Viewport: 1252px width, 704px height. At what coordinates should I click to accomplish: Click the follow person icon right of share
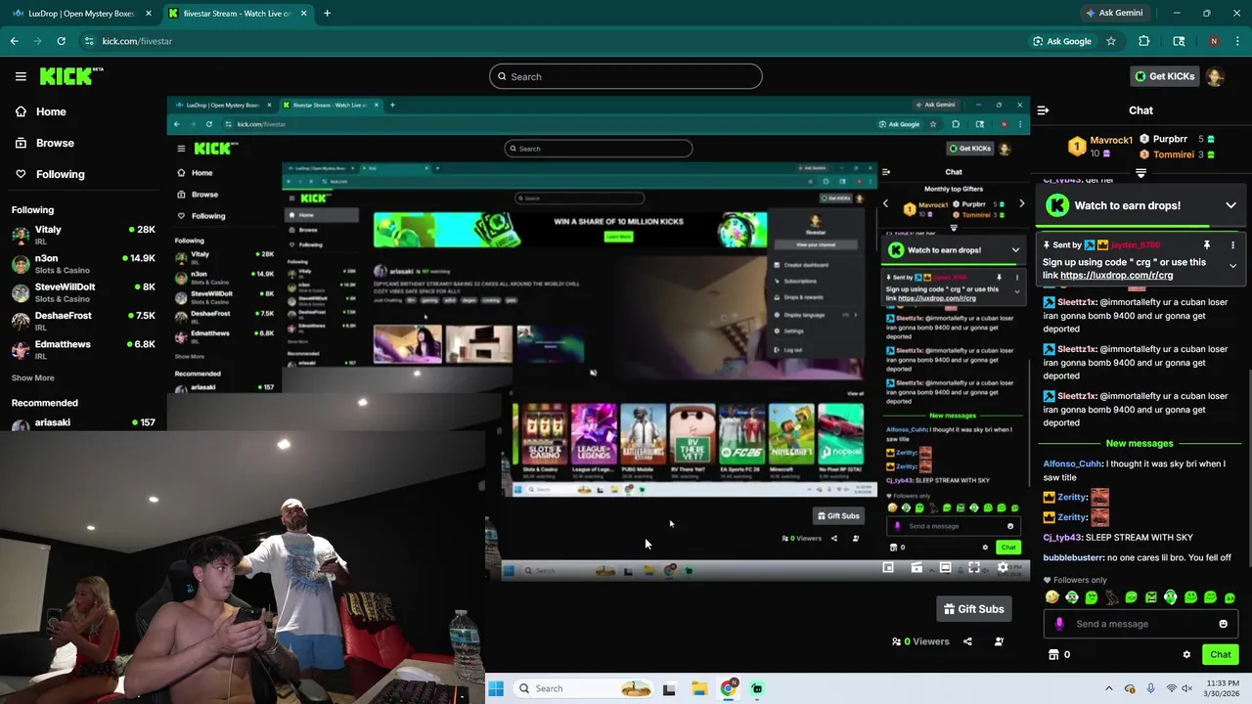[x=999, y=641]
